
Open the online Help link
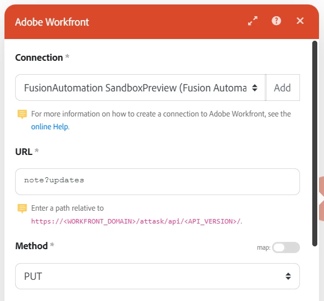(50, 127)
